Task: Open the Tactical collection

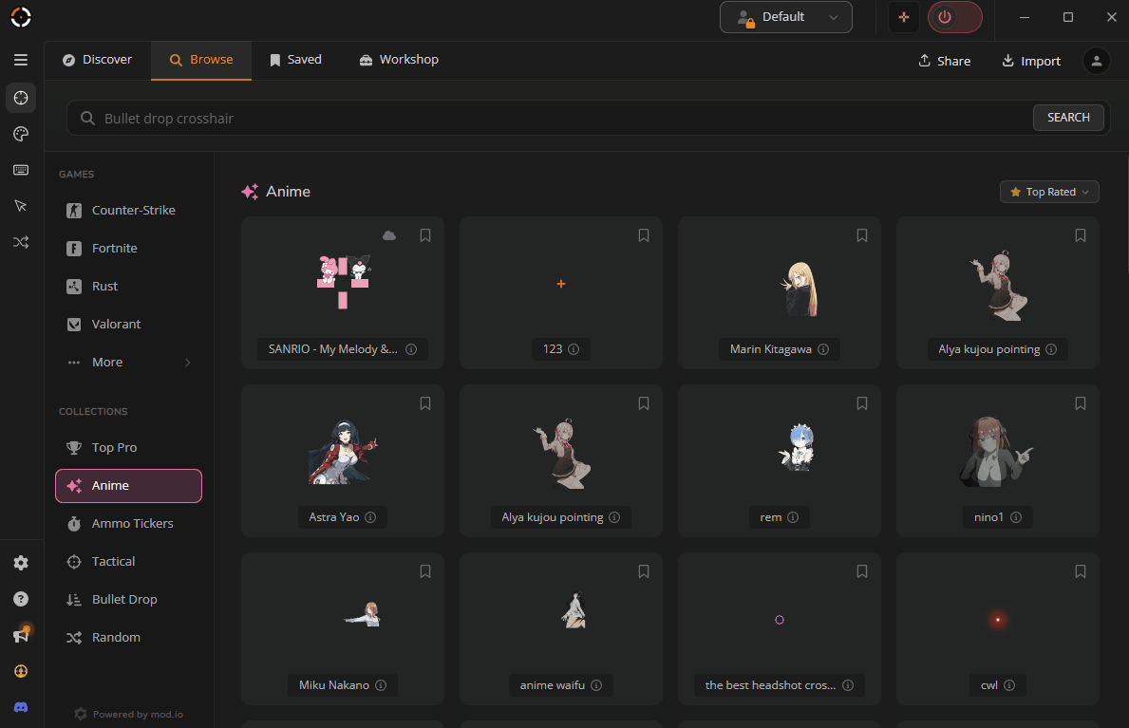Action: click(128, 562)
